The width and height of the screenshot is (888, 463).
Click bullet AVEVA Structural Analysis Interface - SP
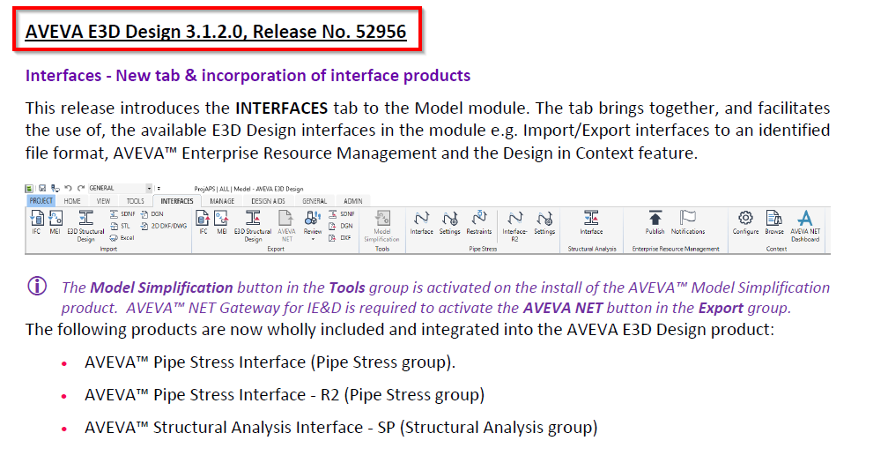(341, 428)
